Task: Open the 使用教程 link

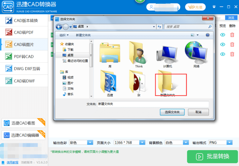Action: click(x=12, y=163)
